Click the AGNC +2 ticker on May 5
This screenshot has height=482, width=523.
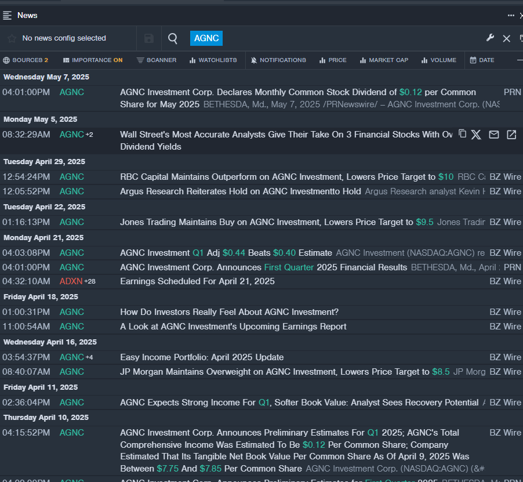[x=76, y=135]
